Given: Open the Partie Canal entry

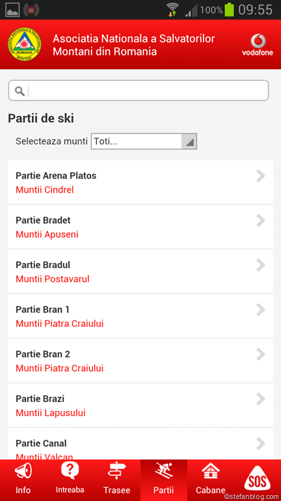Looking at the screenshot, I should tap(140, 444).
